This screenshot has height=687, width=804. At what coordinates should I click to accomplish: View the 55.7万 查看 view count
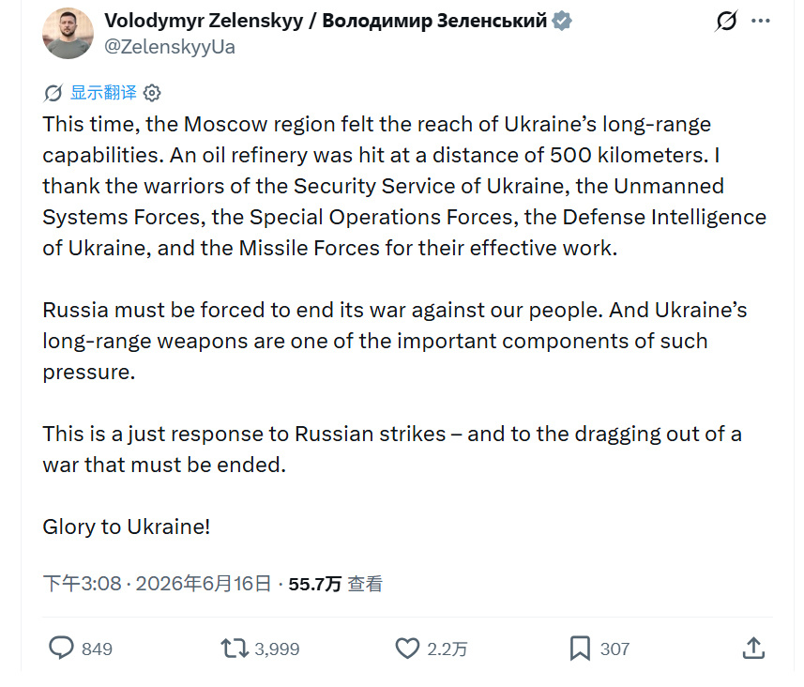tap(335, 584)
